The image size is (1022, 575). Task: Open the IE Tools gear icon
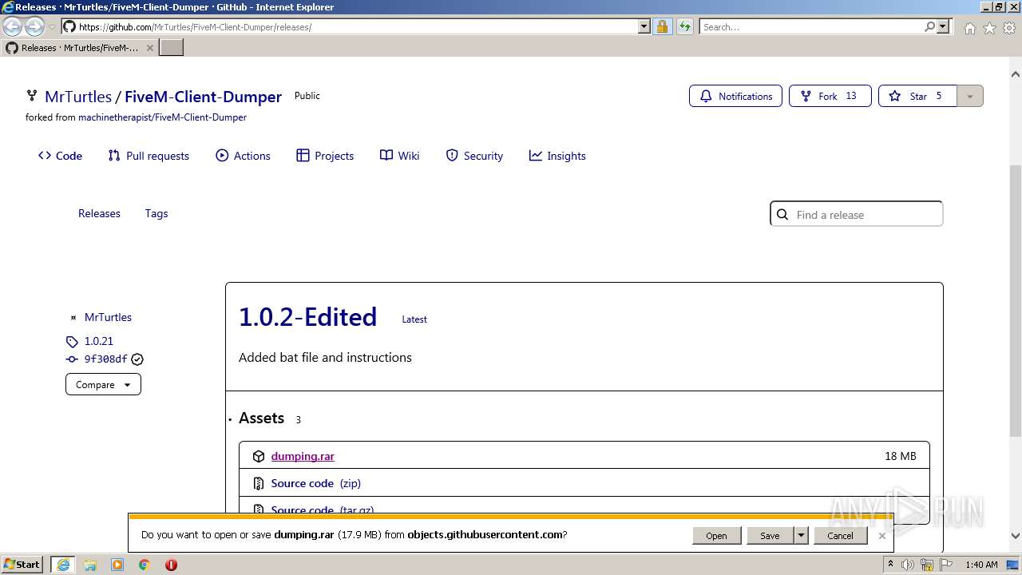coord(1009,28)
